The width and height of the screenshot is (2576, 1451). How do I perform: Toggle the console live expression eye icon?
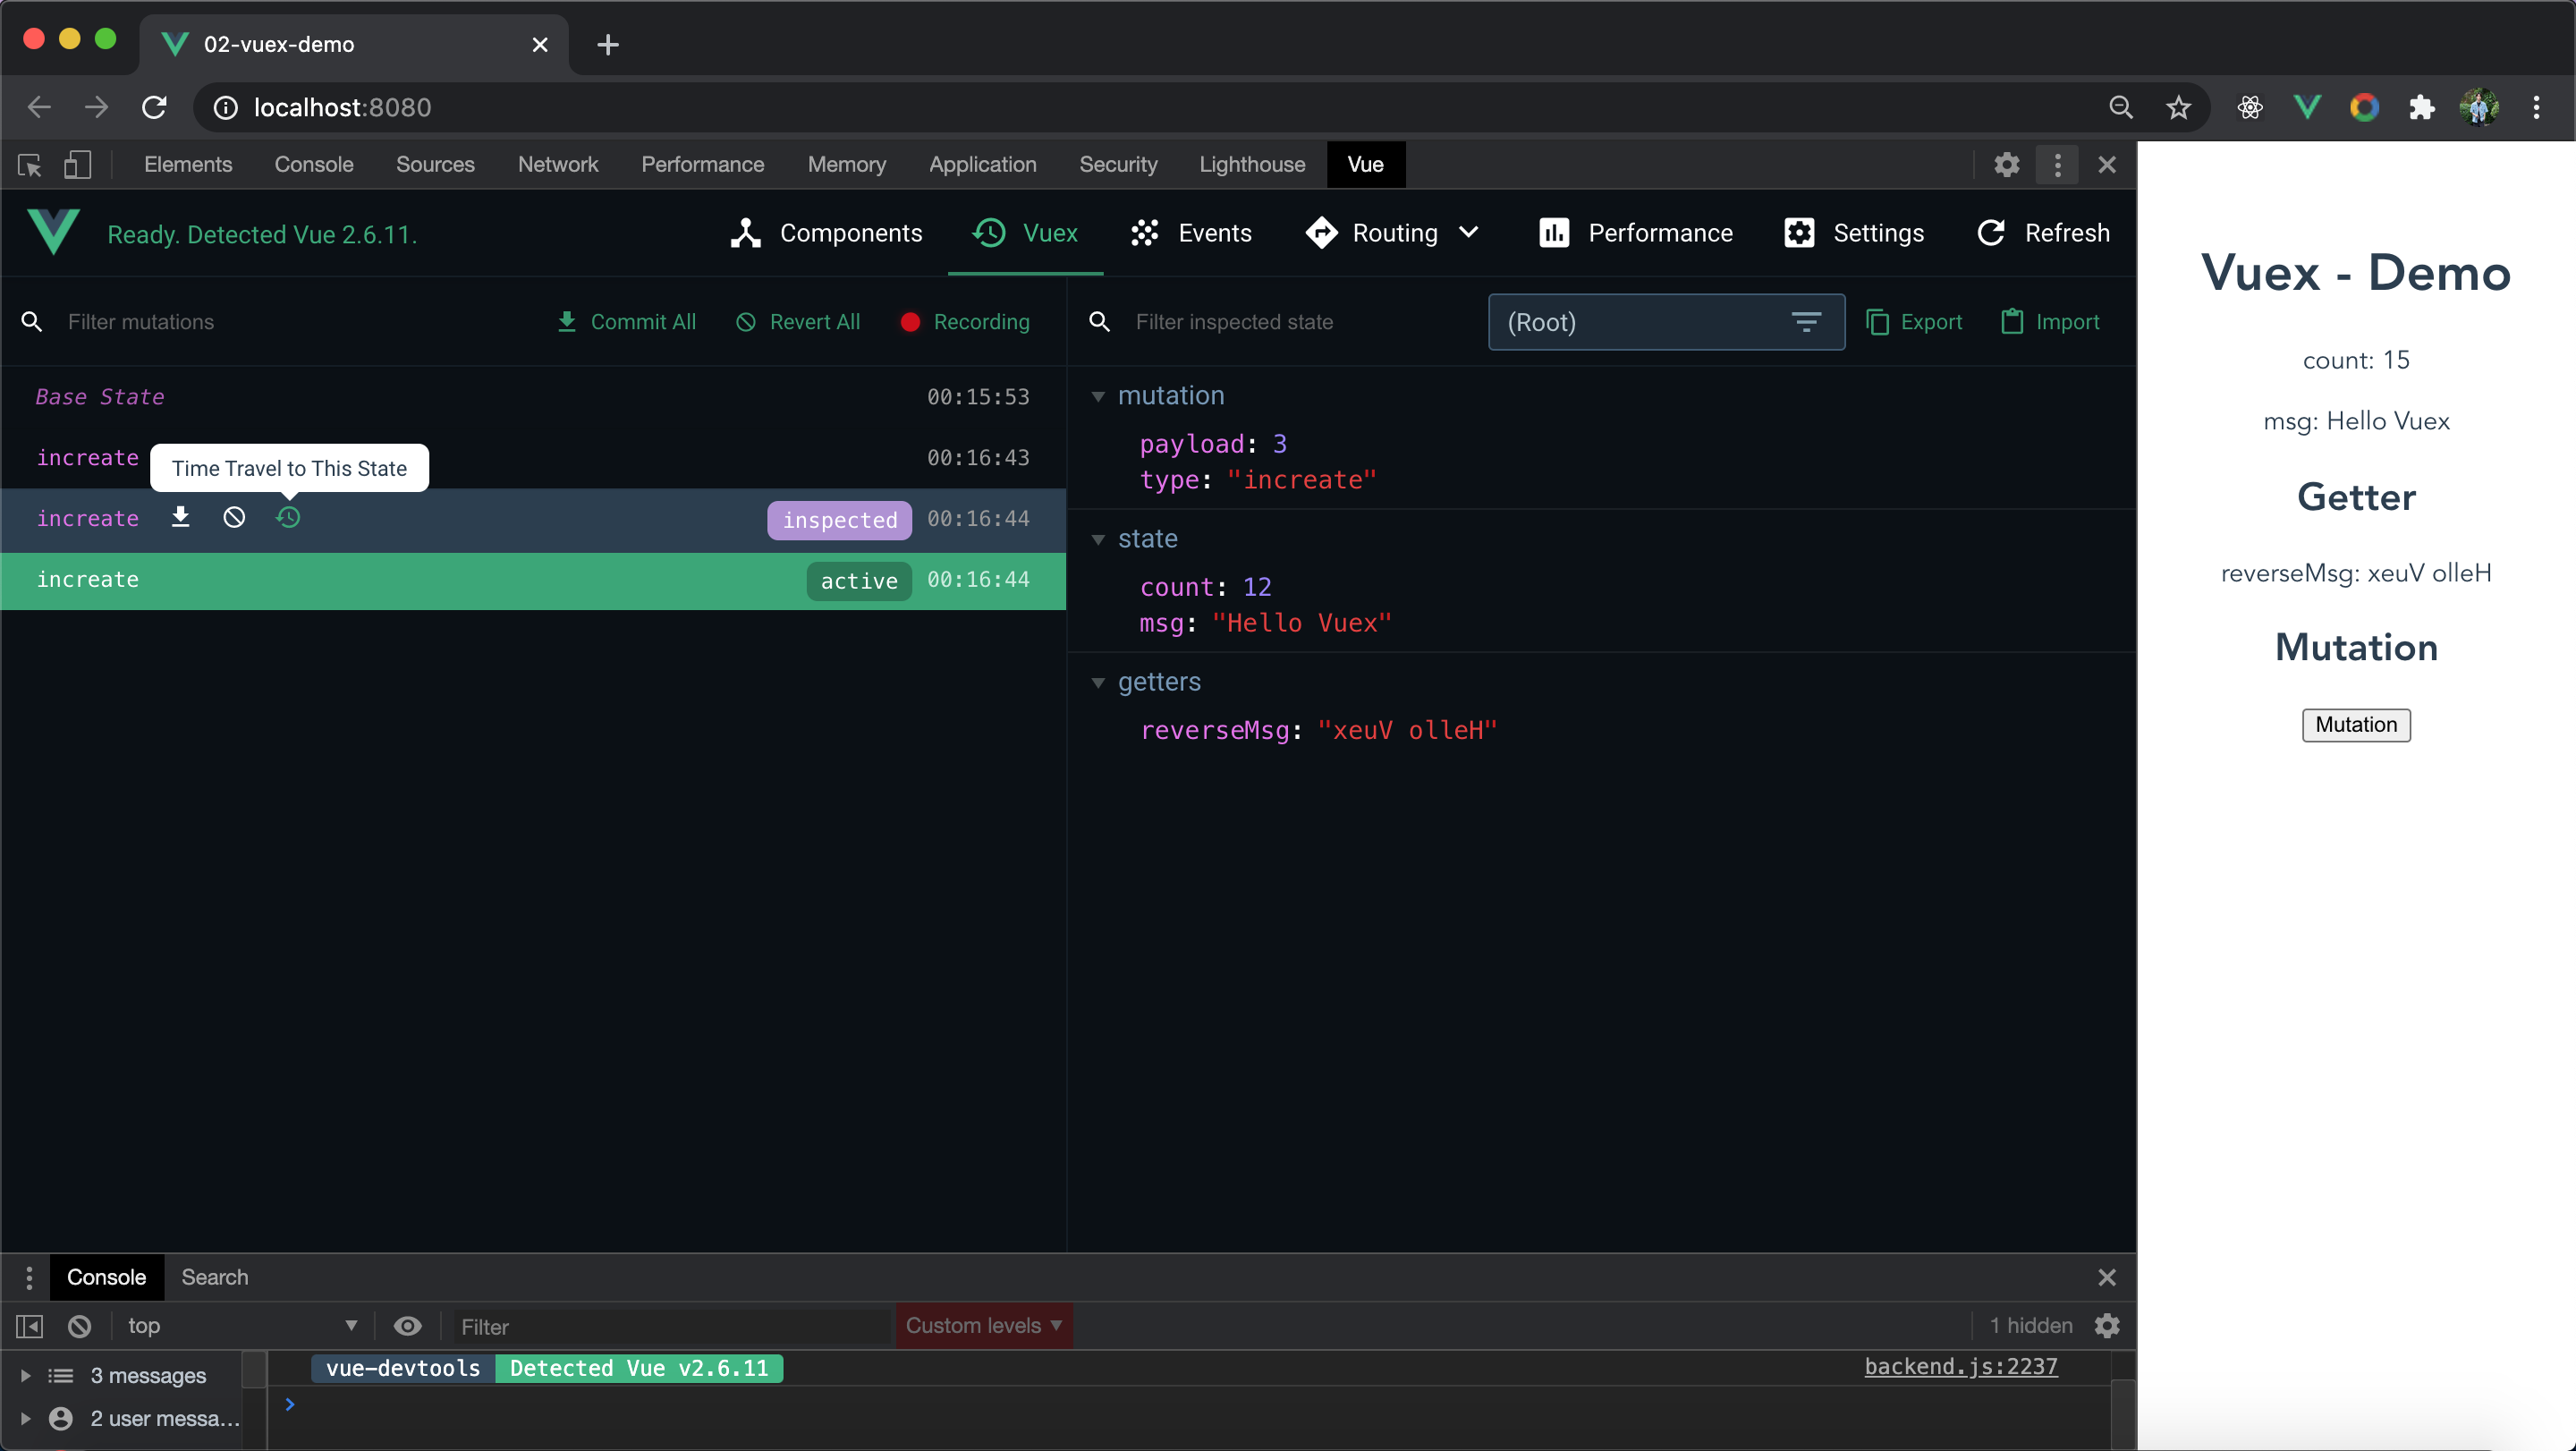click(x=407, y=1326)
